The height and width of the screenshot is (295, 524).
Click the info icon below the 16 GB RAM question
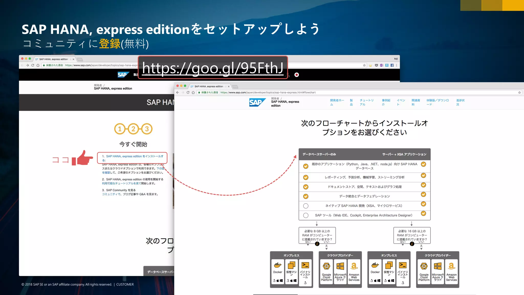[412, 244]
